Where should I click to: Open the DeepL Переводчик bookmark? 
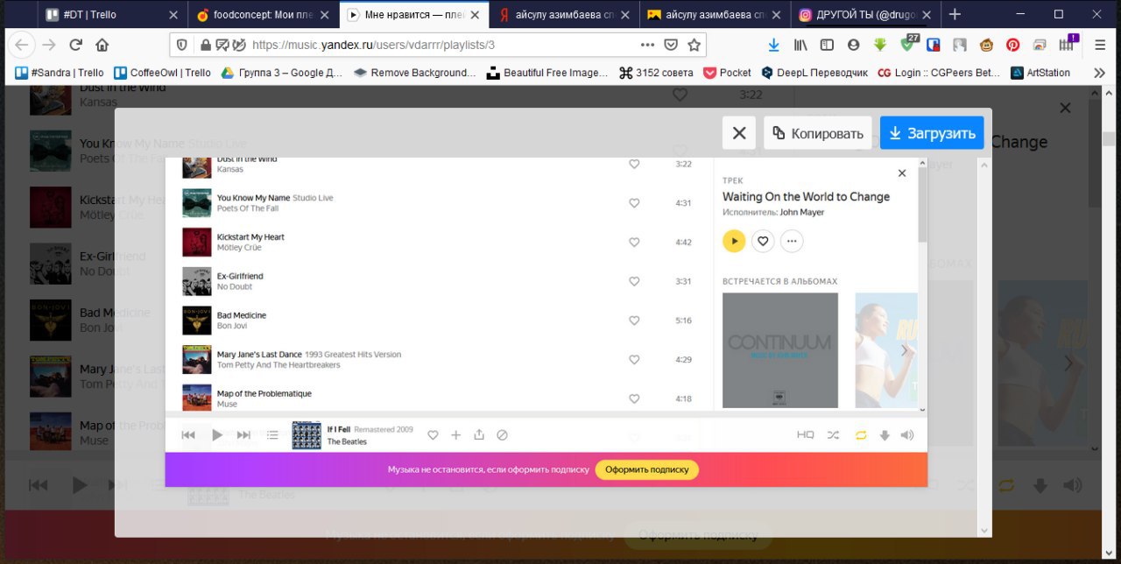[x=814, y=73]
